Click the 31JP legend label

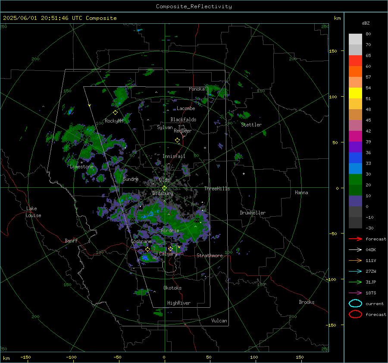[x=371, y=282]
